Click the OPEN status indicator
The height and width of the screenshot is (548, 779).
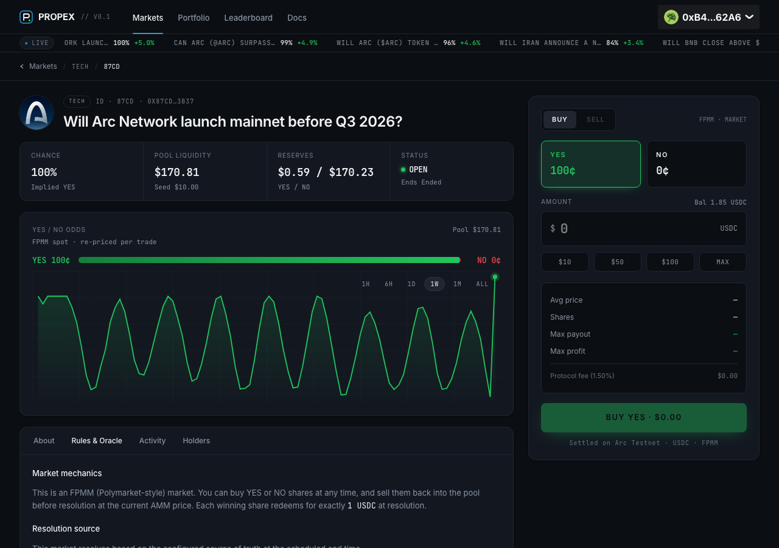click(414, 170)
